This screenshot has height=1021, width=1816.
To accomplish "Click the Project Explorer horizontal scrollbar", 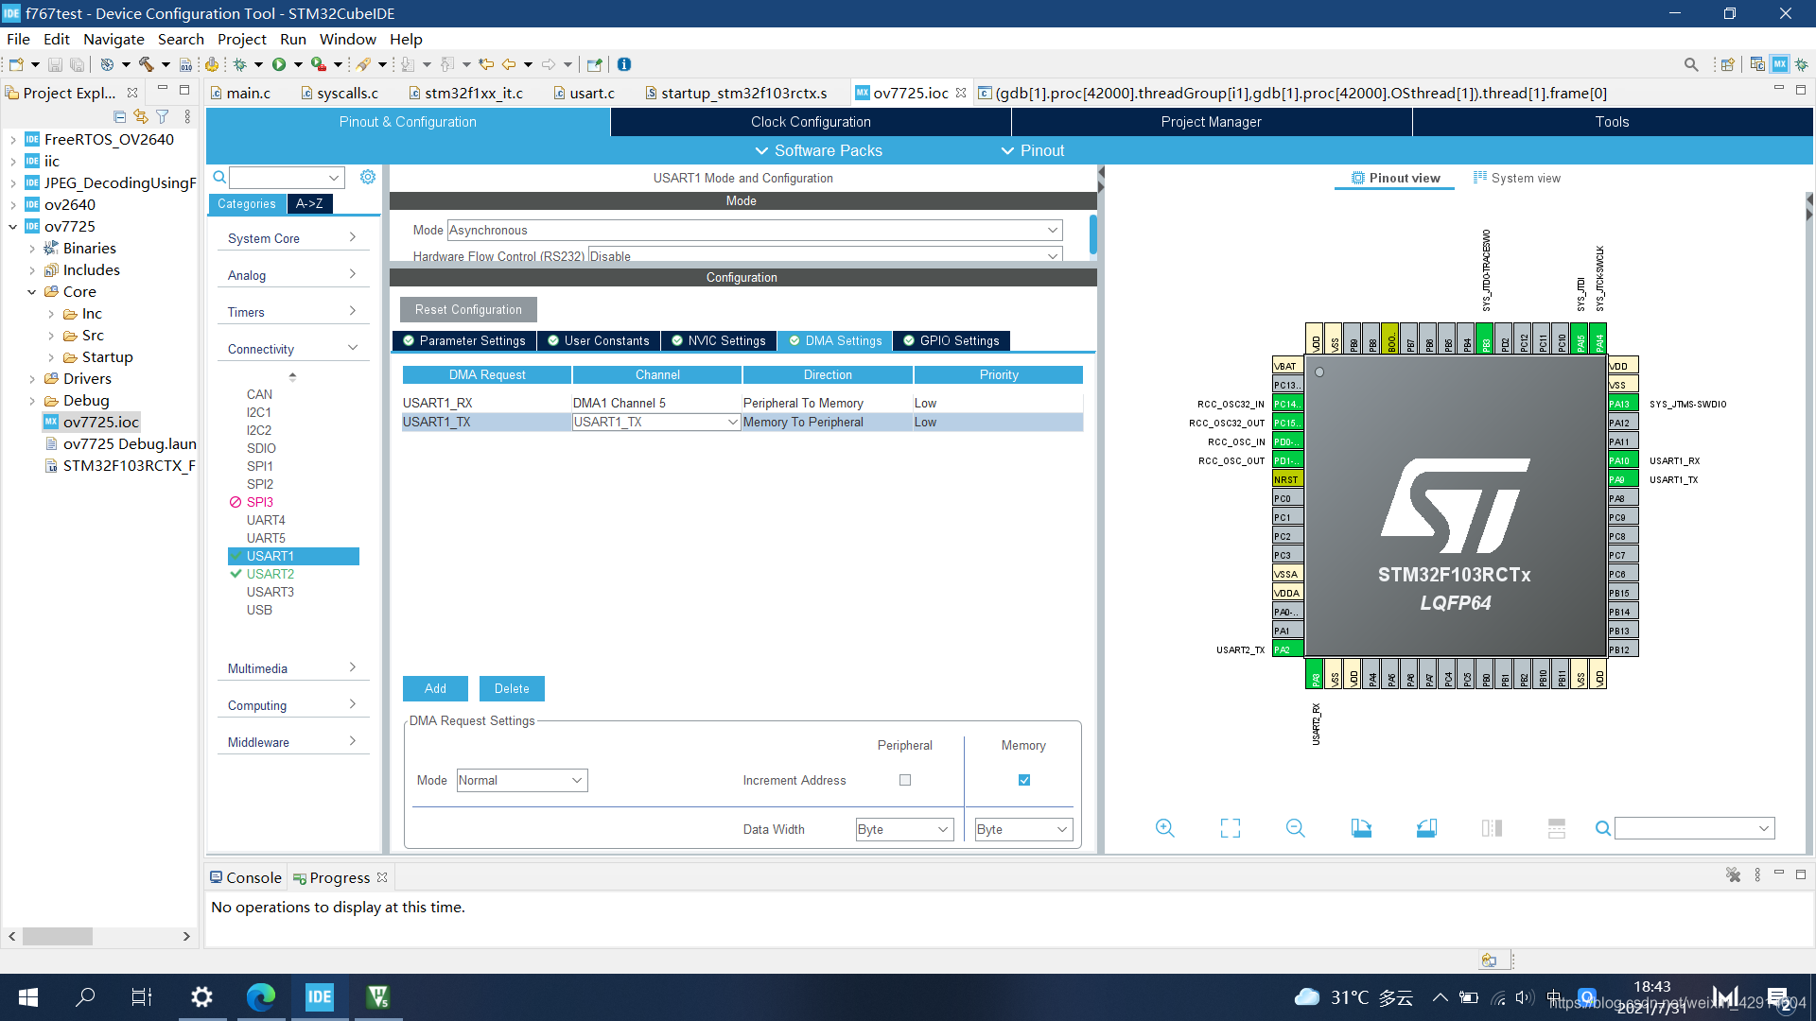I will click(x=57, y=936).
